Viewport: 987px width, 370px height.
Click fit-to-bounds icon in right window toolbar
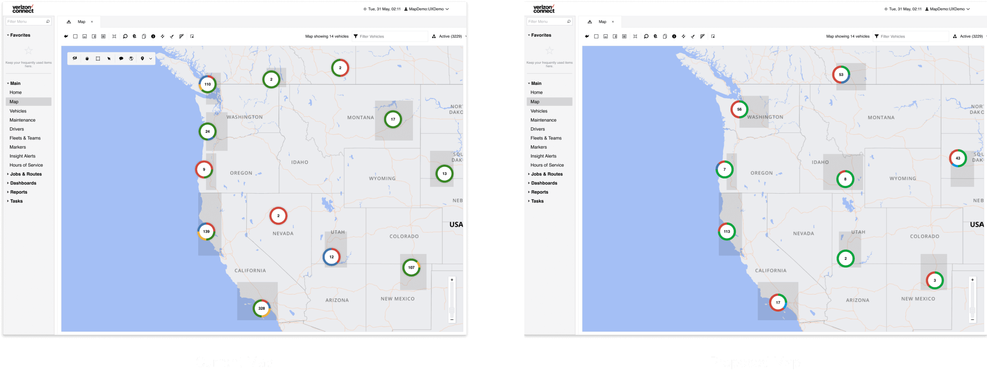click(x=635, y=36)
